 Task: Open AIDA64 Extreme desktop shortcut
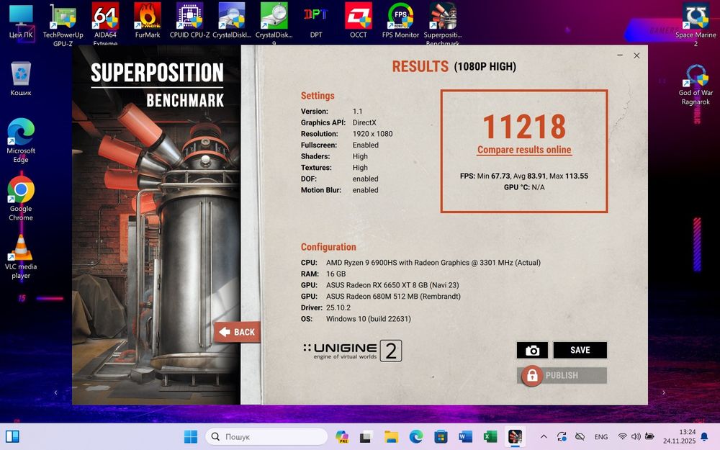[x=105, y=24]
